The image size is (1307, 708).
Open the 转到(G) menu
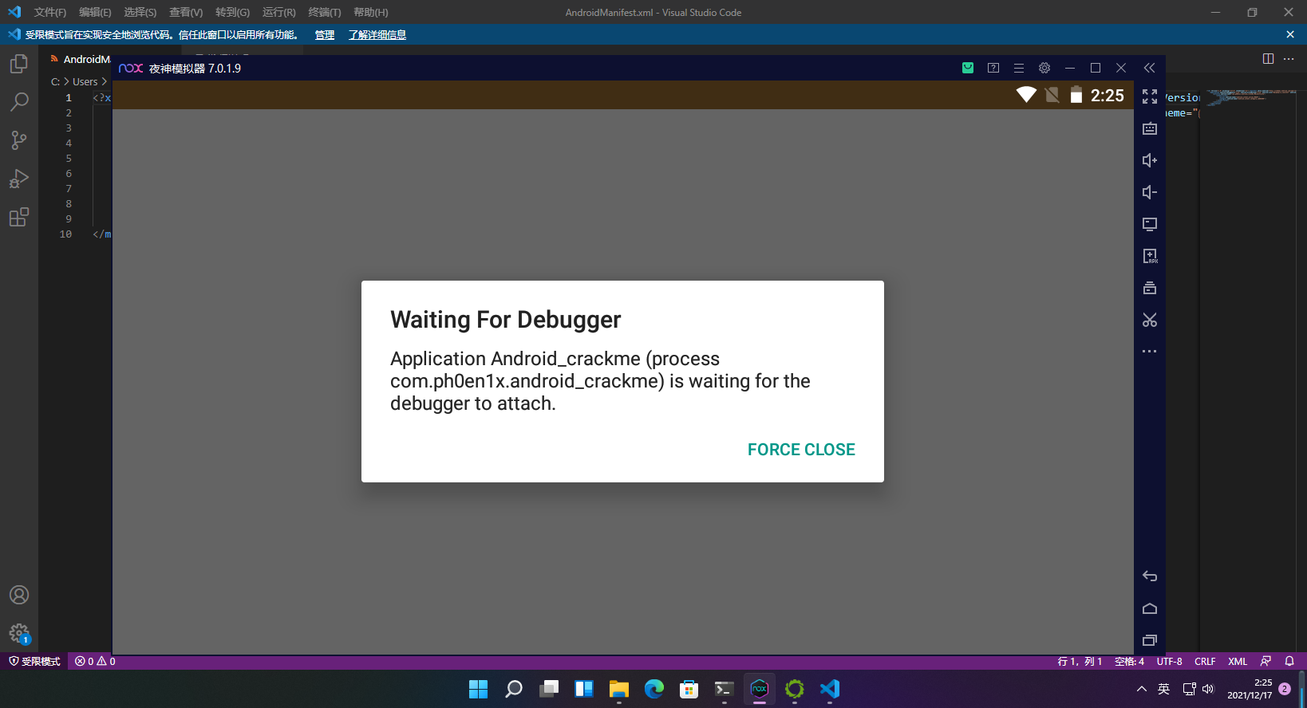coord(232,12)
